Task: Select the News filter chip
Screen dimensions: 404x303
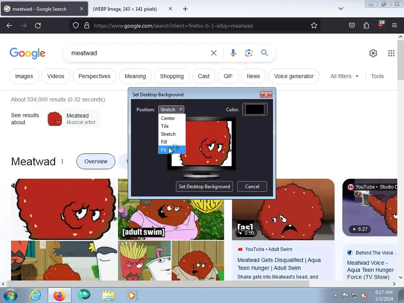Action: 253,76
